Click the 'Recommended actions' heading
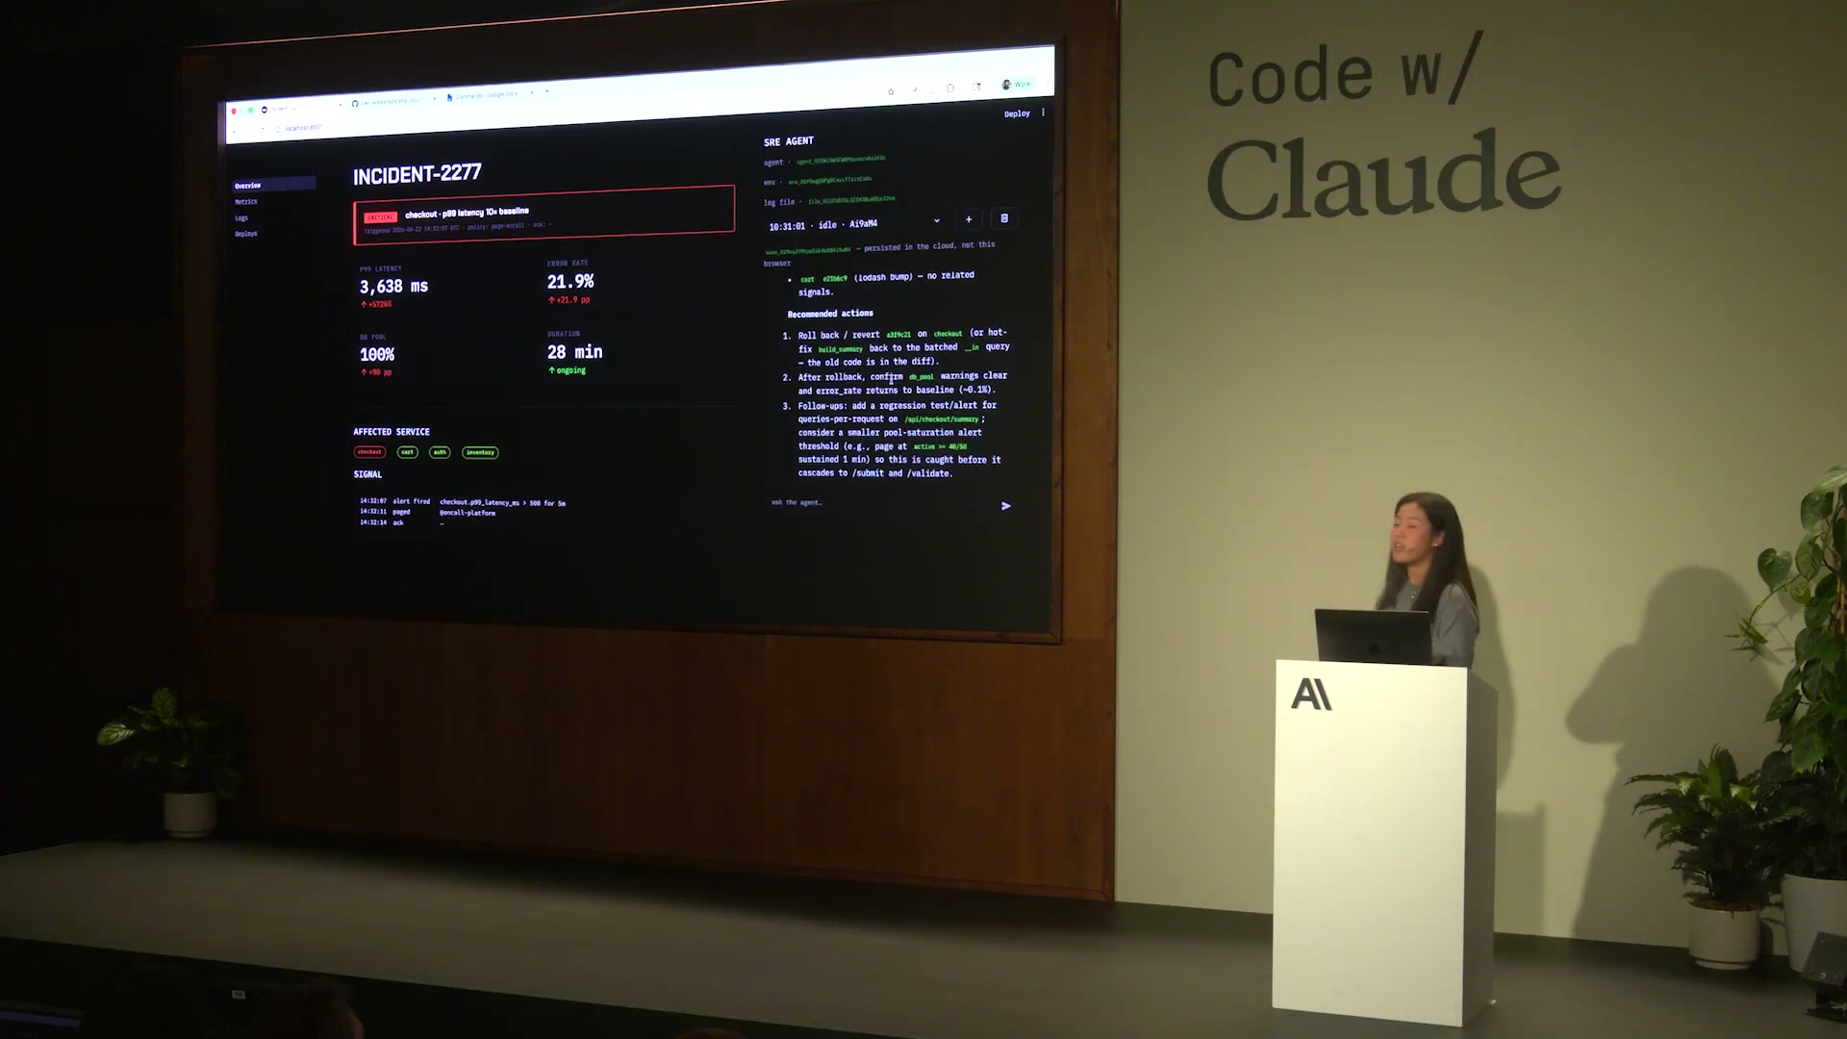The image size is (1847, 1039). click(x=830, y=314)
